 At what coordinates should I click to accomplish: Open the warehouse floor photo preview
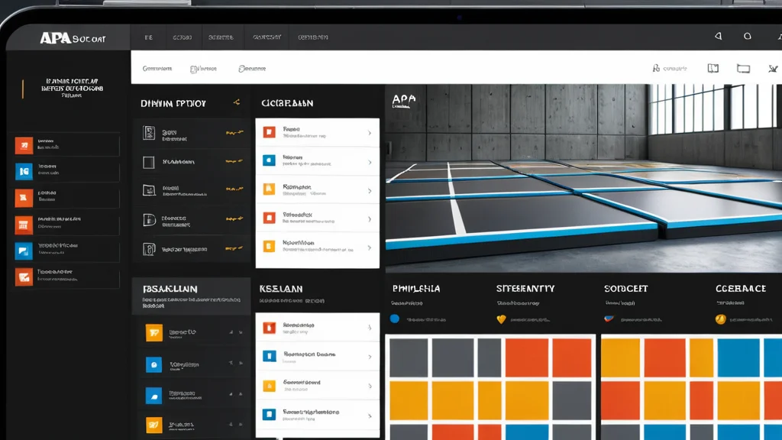pyautogui.click(x=583, y=178)
